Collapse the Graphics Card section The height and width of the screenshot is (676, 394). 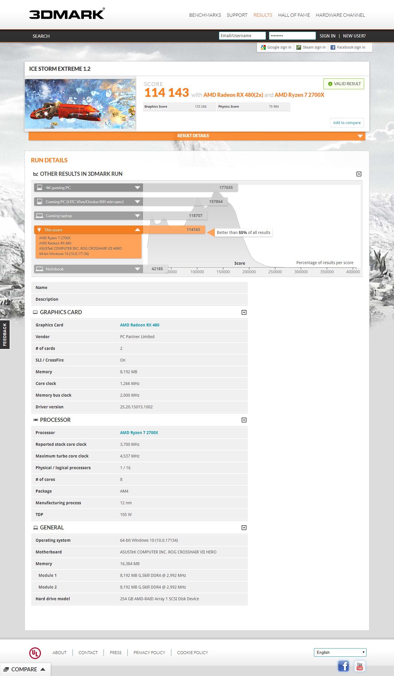coord(244,312)
